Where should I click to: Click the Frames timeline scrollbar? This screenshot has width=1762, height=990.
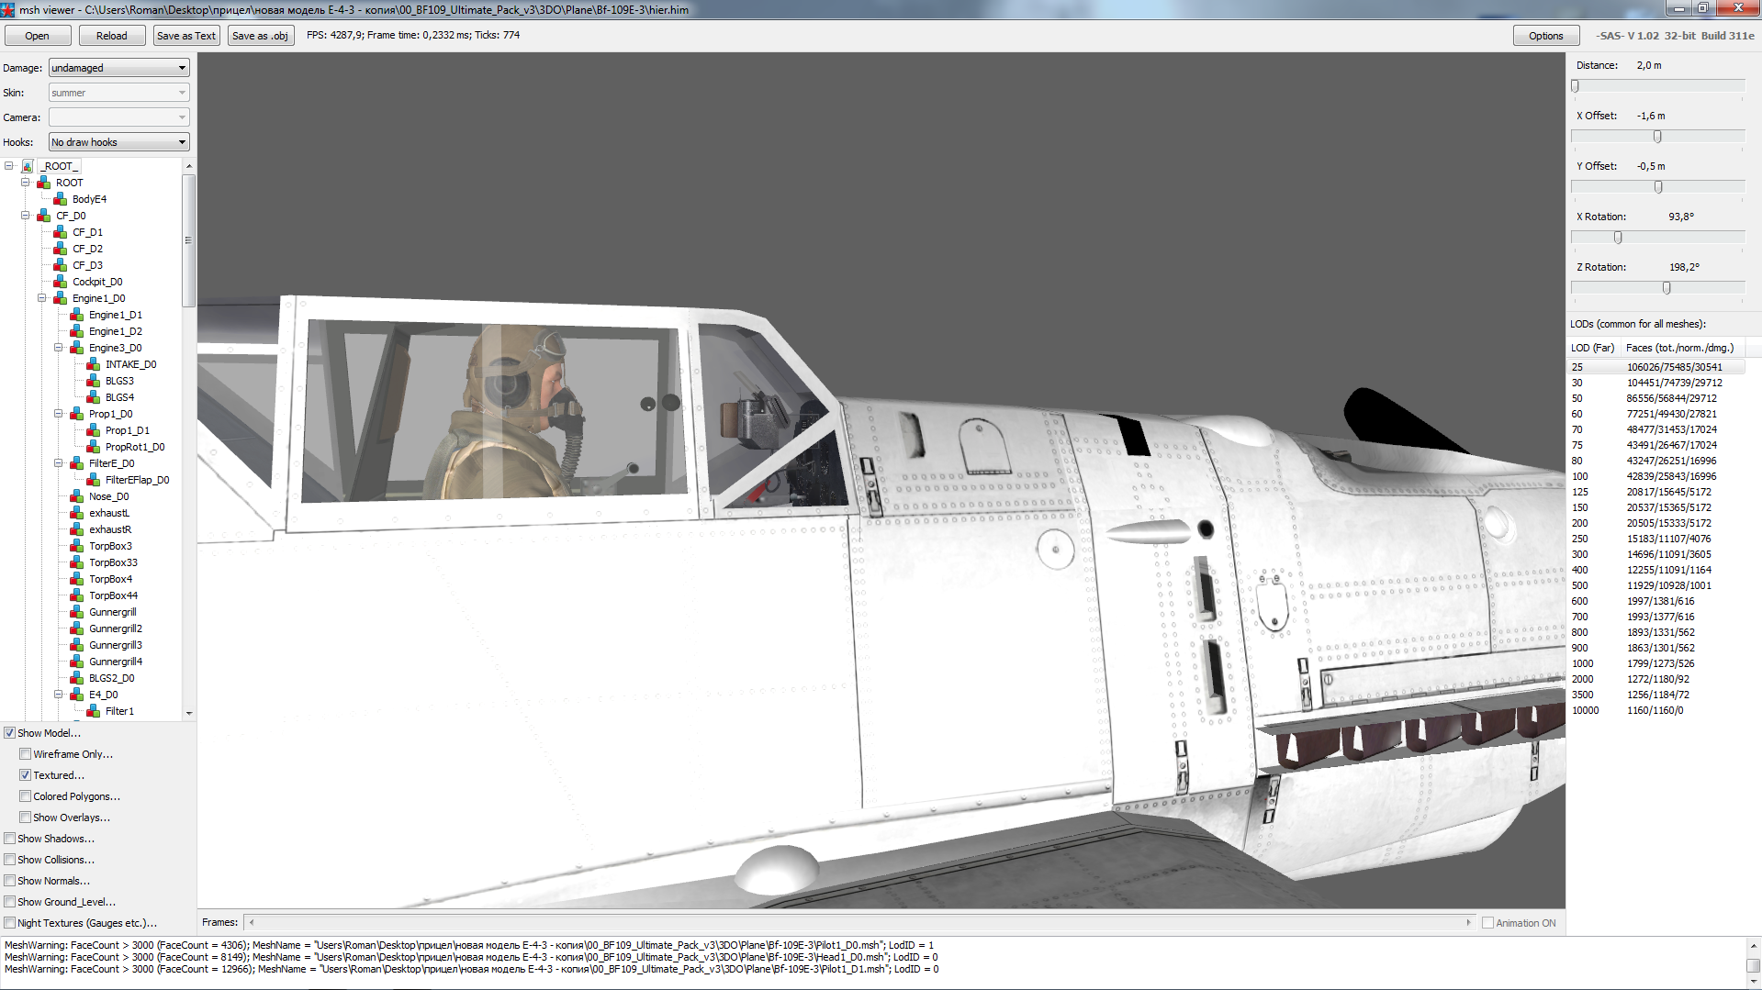(859, 923)
